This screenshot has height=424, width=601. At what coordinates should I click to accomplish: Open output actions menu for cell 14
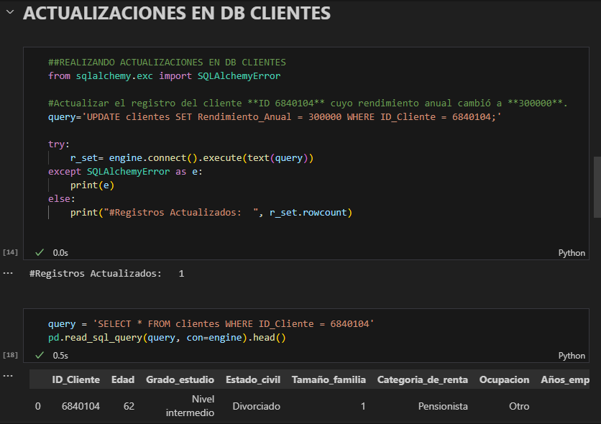click(x=8, y=274)
